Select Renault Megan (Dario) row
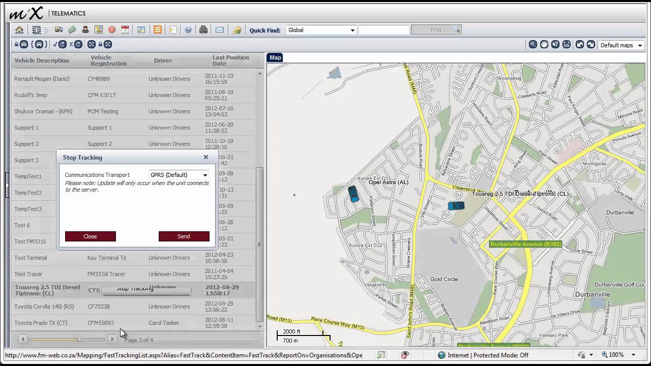 click(x=132, y=79)
